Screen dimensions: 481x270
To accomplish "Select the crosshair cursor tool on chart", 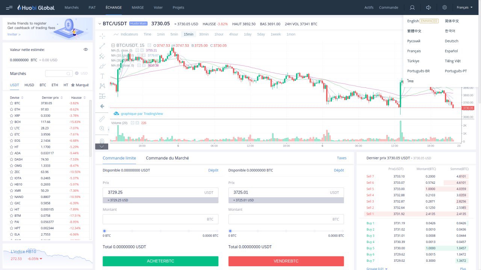I will coord(102,36).
